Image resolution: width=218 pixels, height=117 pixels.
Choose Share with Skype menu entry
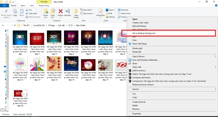click(140, 44)
